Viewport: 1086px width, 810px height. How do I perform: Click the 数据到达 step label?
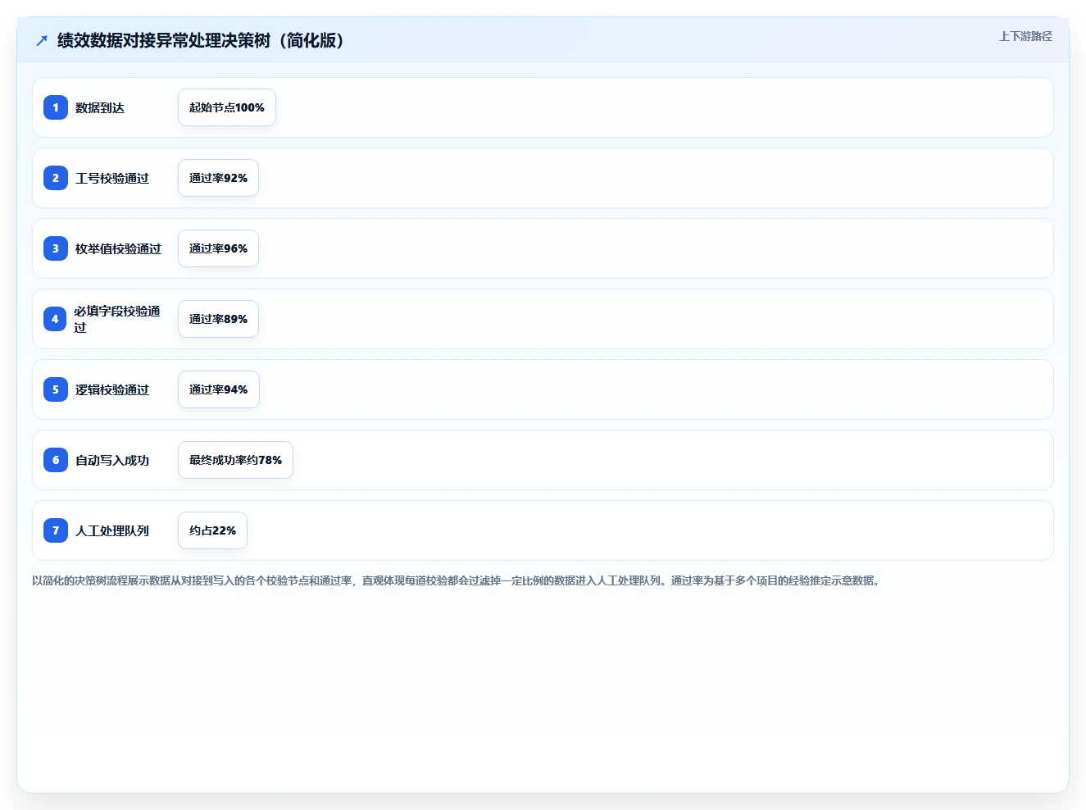pos(100,107)
